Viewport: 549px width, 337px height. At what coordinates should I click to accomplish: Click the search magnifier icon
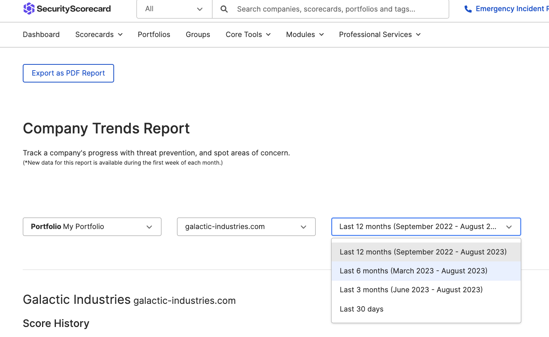224,9
